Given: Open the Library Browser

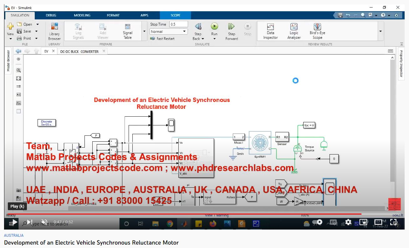Looking at the screenshot, I should (x=54, y=31).
